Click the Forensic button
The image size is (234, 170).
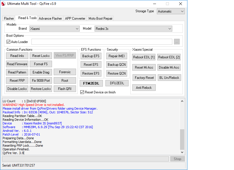pos(65,72)
